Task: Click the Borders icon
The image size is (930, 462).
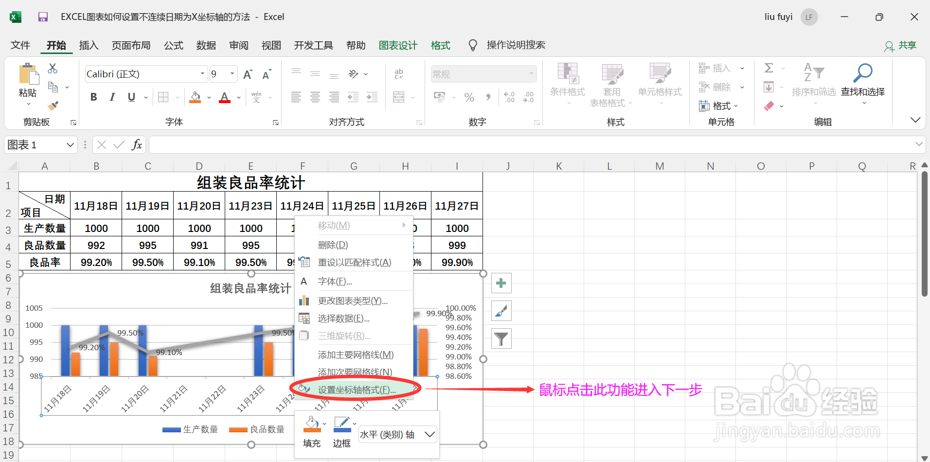Action: [163, 97]
